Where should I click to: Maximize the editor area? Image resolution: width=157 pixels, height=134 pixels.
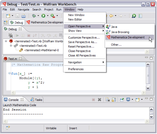click(x=151, y=58)
